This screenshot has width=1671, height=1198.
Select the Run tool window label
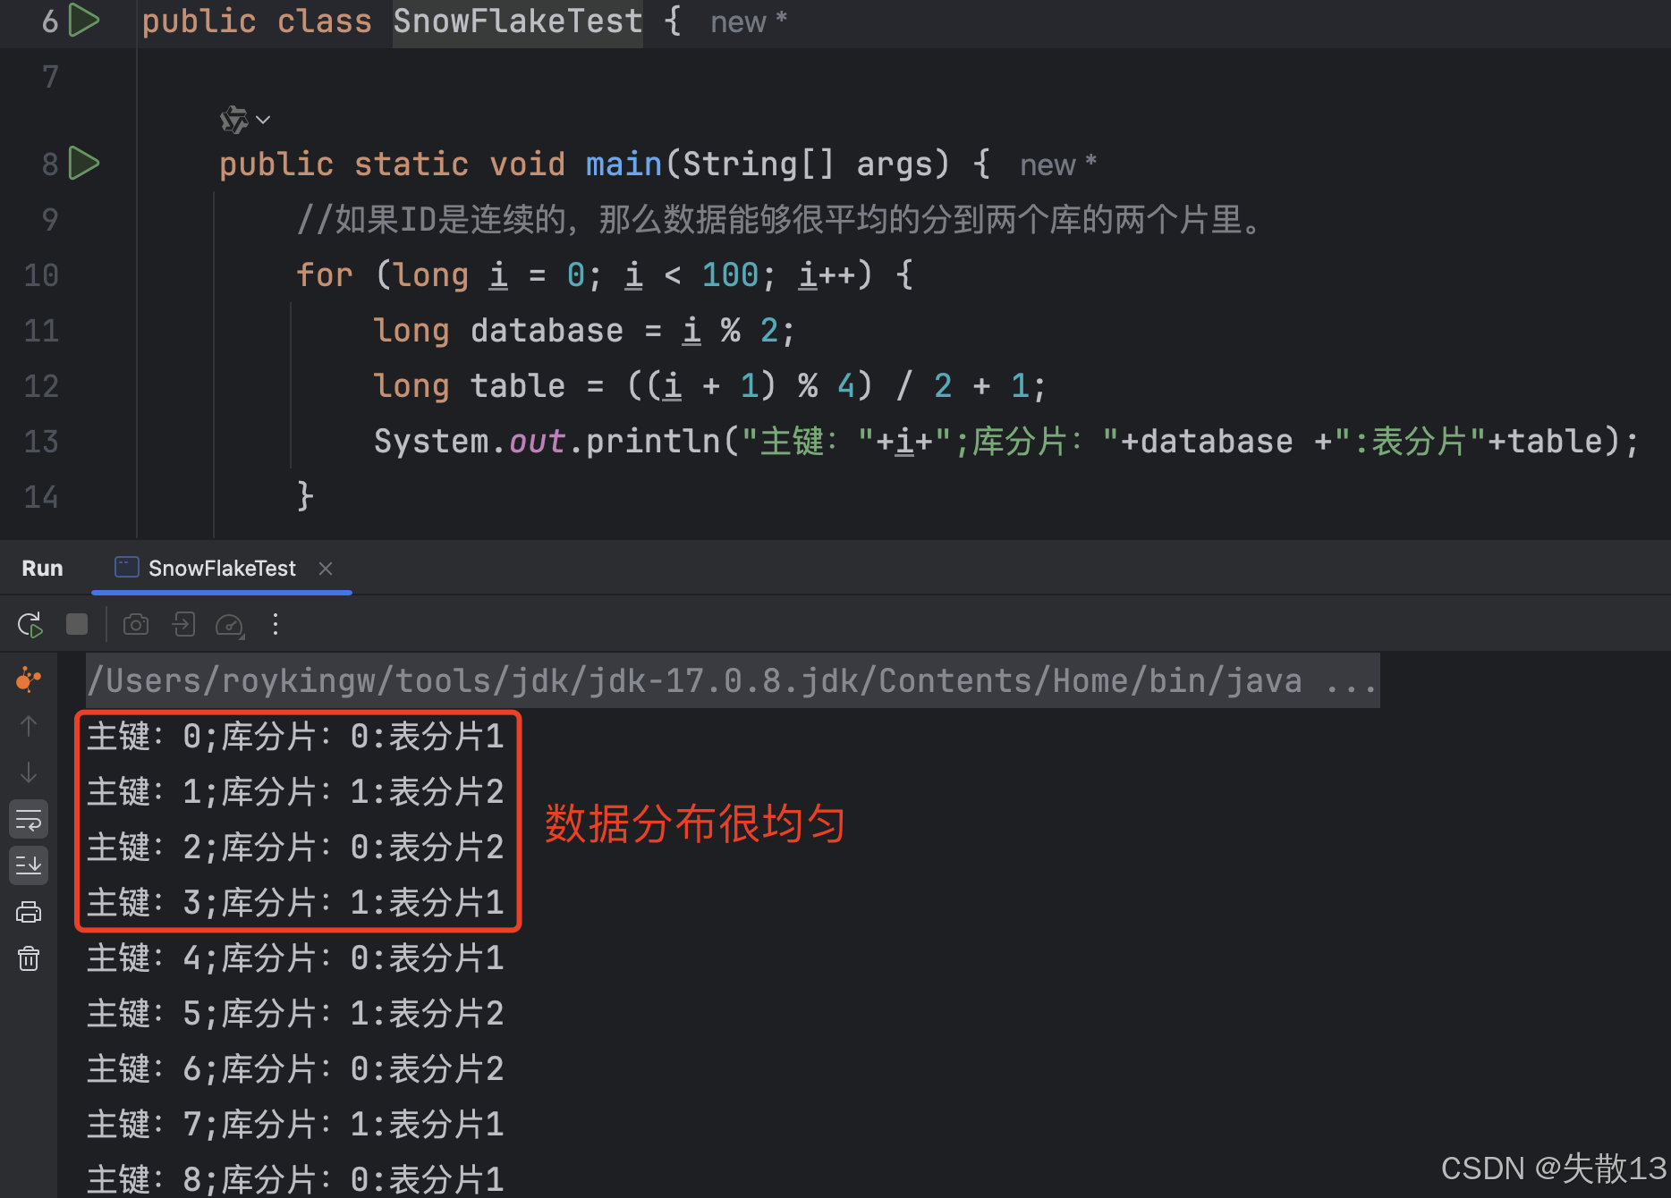tap(42, 569)
